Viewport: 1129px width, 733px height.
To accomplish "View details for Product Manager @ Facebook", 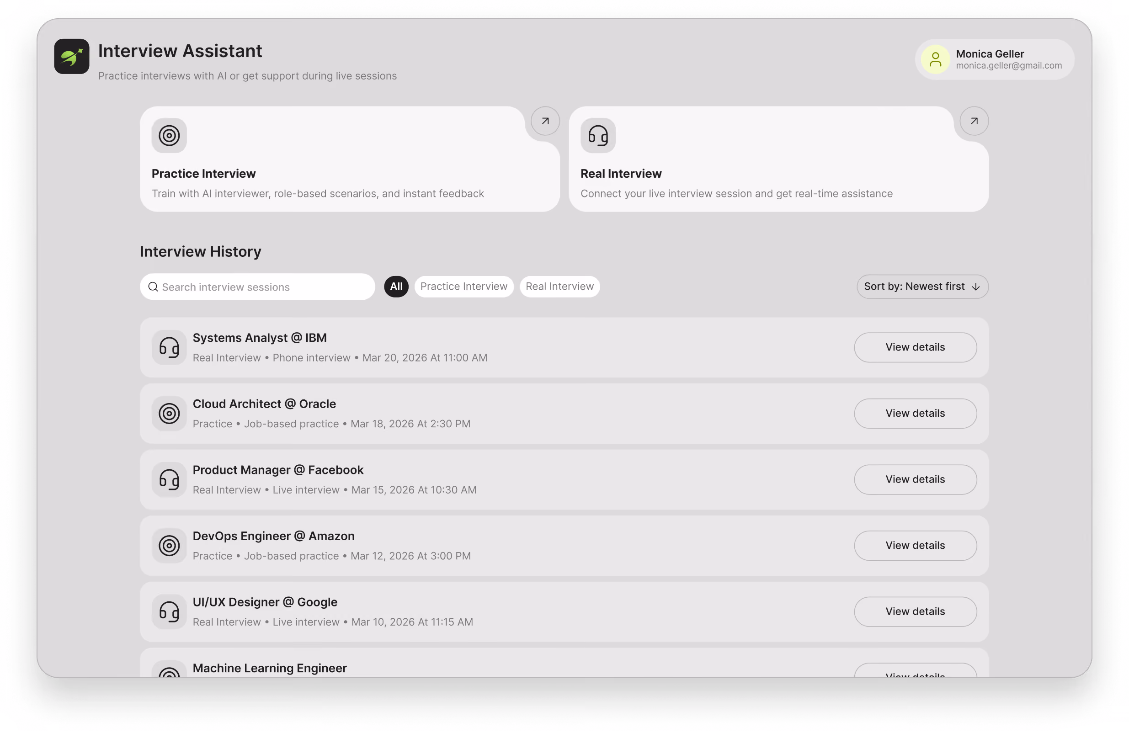I will click(915, 479).
